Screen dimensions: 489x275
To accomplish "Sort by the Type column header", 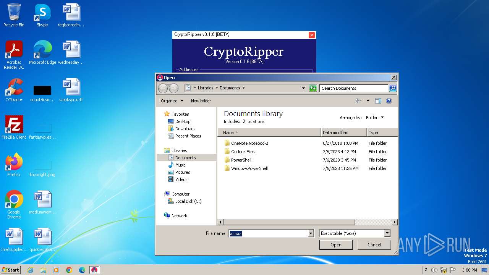I will (382, 133).
